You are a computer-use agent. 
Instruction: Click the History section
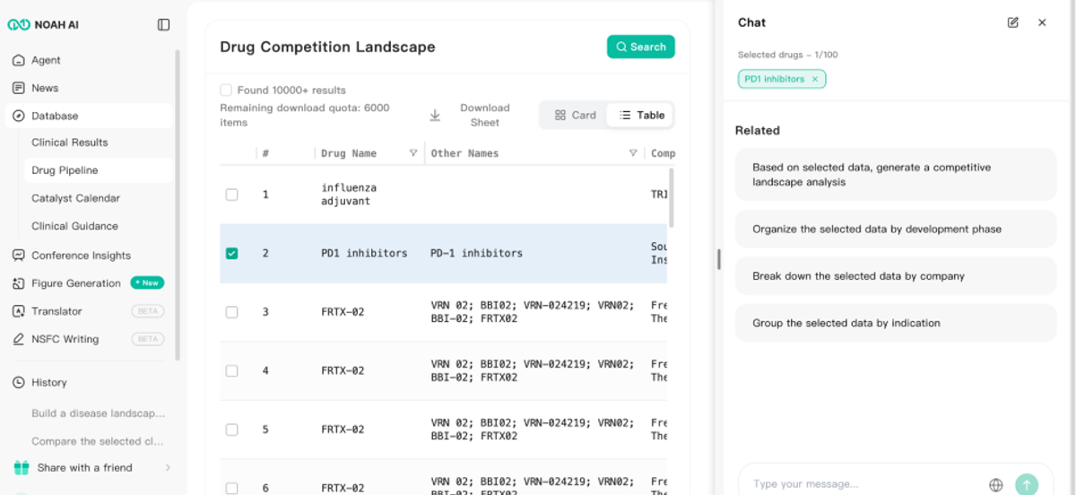point(90,382)
